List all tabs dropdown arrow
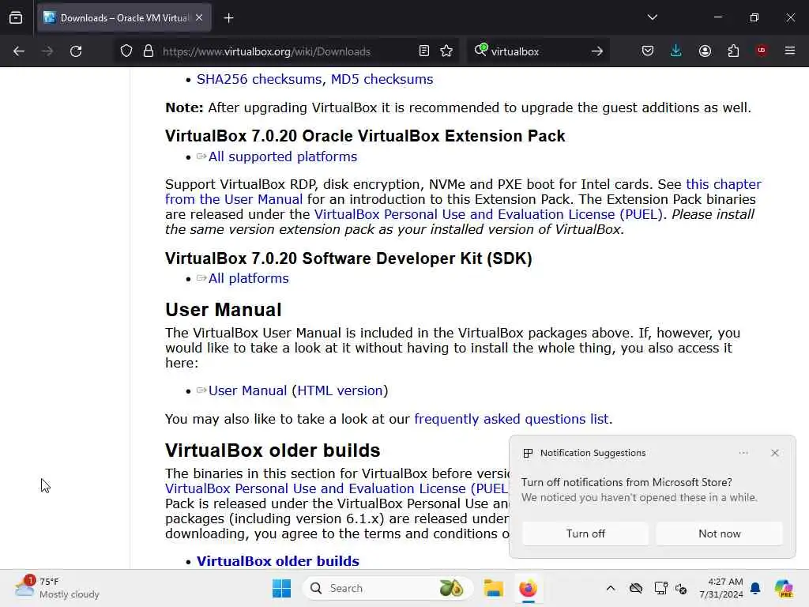The width and height of the screenshot is (809, 607). pyautogui.click(x=653, y=17)
